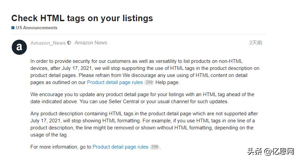The image size is (299, 160).
Task: Open the Amazon_News username profile
Action: (48, 43)
